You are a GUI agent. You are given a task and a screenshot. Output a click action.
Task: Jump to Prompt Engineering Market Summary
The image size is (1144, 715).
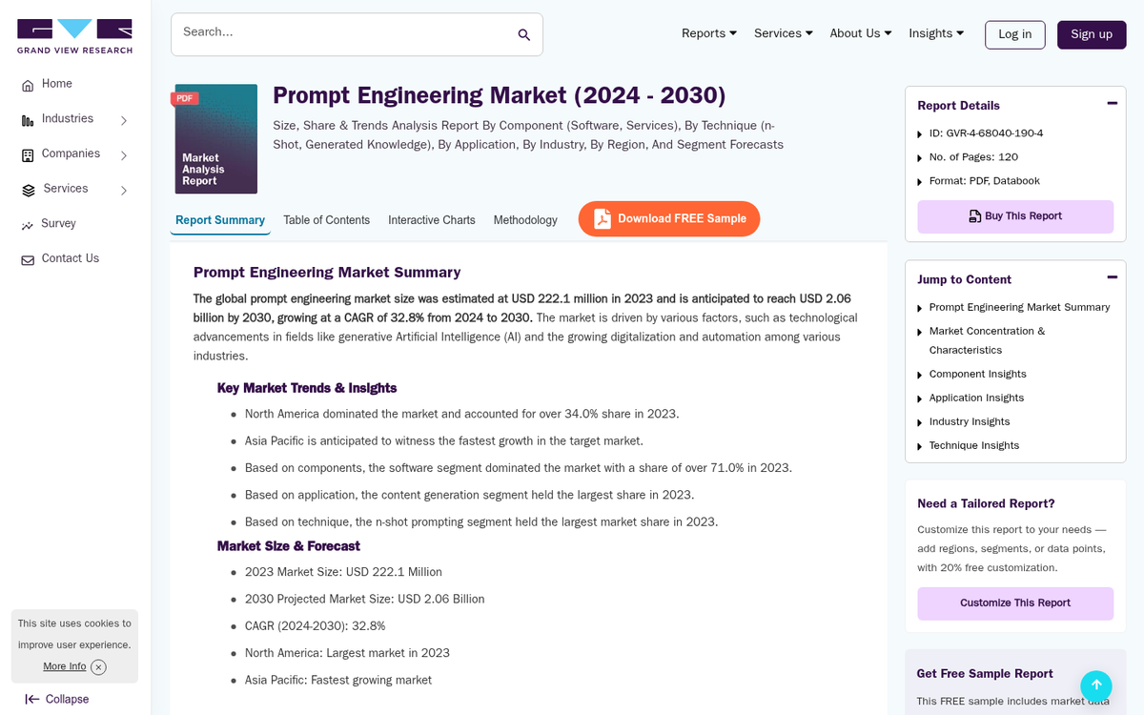click(x=1019, y=307)
